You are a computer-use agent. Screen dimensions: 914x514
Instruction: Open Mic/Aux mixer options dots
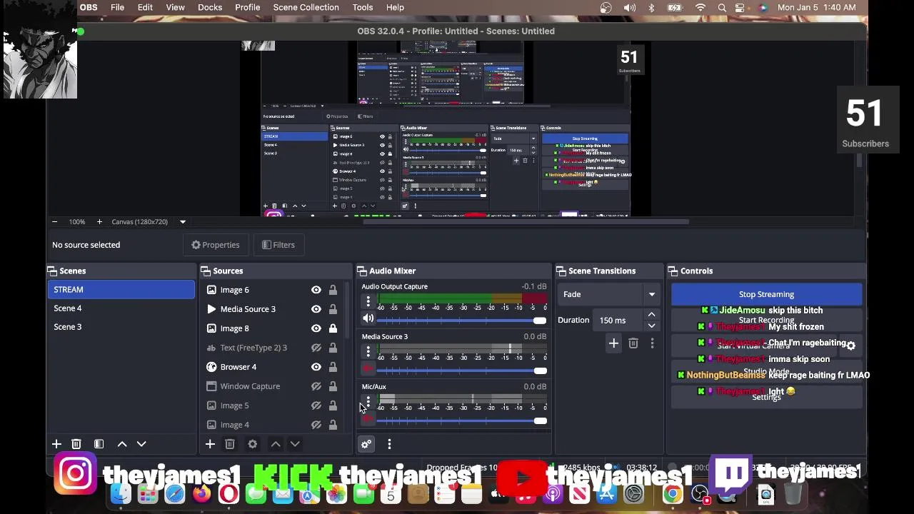[x=368, y=402]
